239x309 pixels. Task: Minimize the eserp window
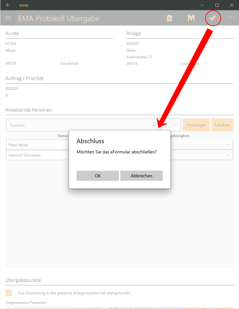(202, 5)
